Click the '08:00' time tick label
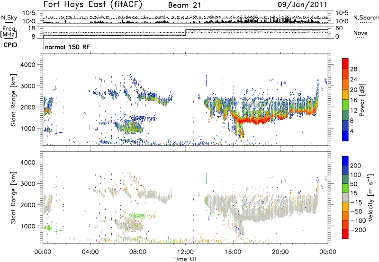Image resolution: width=379 pixels, height=262 pixels. (138, 252)
